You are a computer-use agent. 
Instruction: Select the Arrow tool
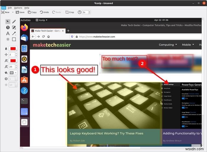point(14,33)
